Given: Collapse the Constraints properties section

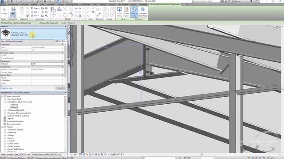Looking at the screenshot, I should [63, 45].
